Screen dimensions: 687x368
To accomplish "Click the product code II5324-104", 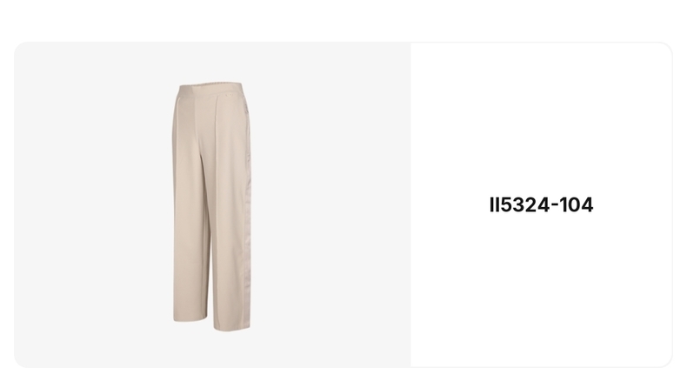I will 541,205.
